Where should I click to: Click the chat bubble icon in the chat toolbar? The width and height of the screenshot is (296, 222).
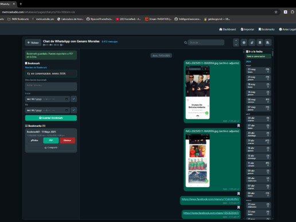244,42
